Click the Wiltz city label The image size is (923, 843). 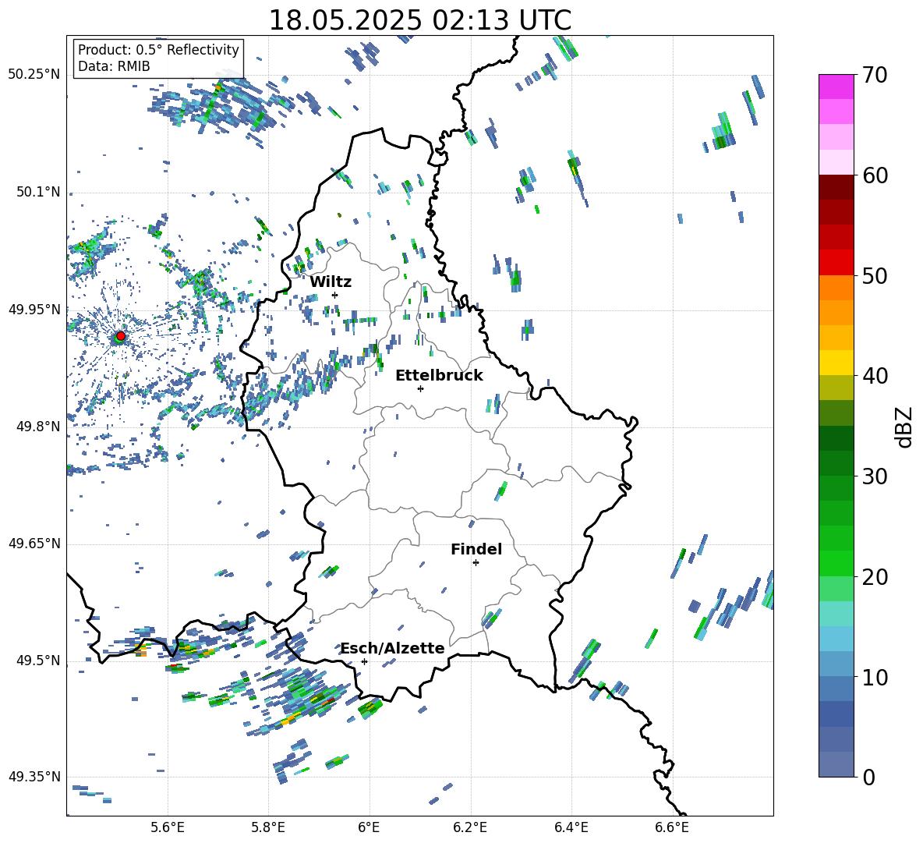pos(331,282)
